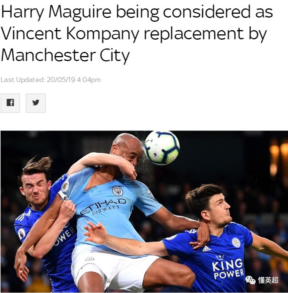Image resolution: width=288 pixels, height=293 pixels.
Task: Share the article on Twitter
Action: pos(36,103)
